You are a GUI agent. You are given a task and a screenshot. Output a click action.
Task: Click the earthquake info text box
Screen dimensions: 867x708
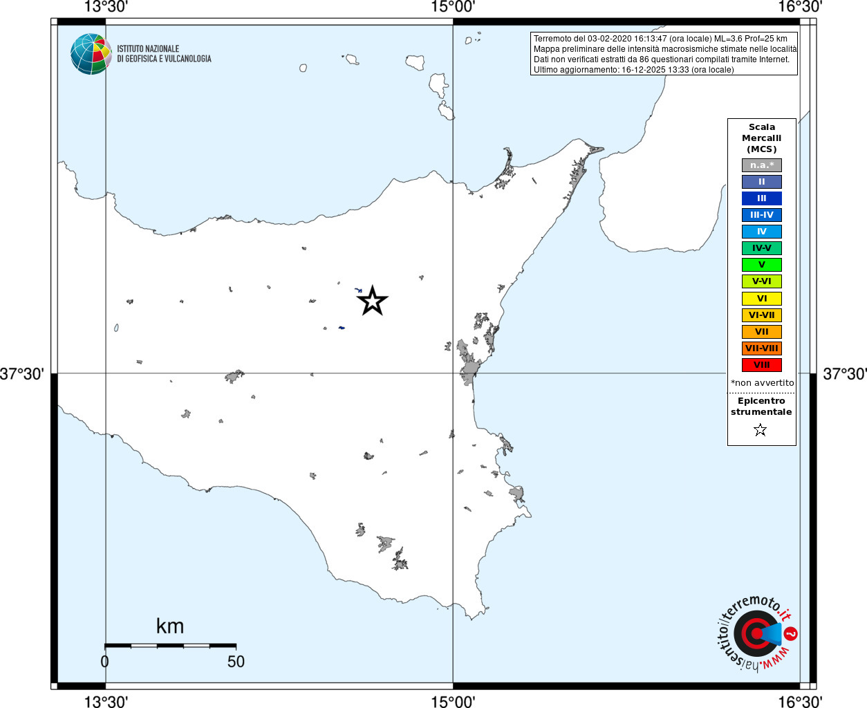(664, 53)
